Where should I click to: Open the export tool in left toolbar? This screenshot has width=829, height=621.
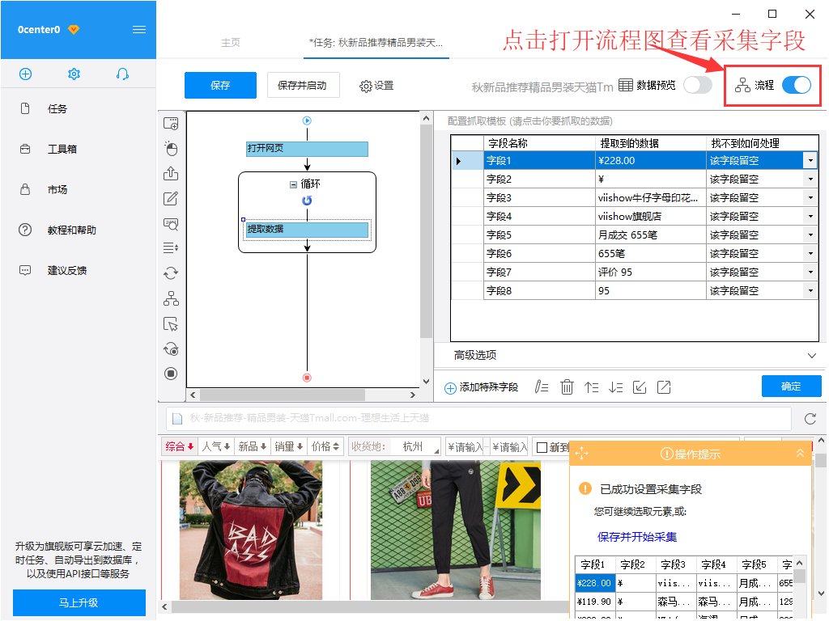(171, 173)
